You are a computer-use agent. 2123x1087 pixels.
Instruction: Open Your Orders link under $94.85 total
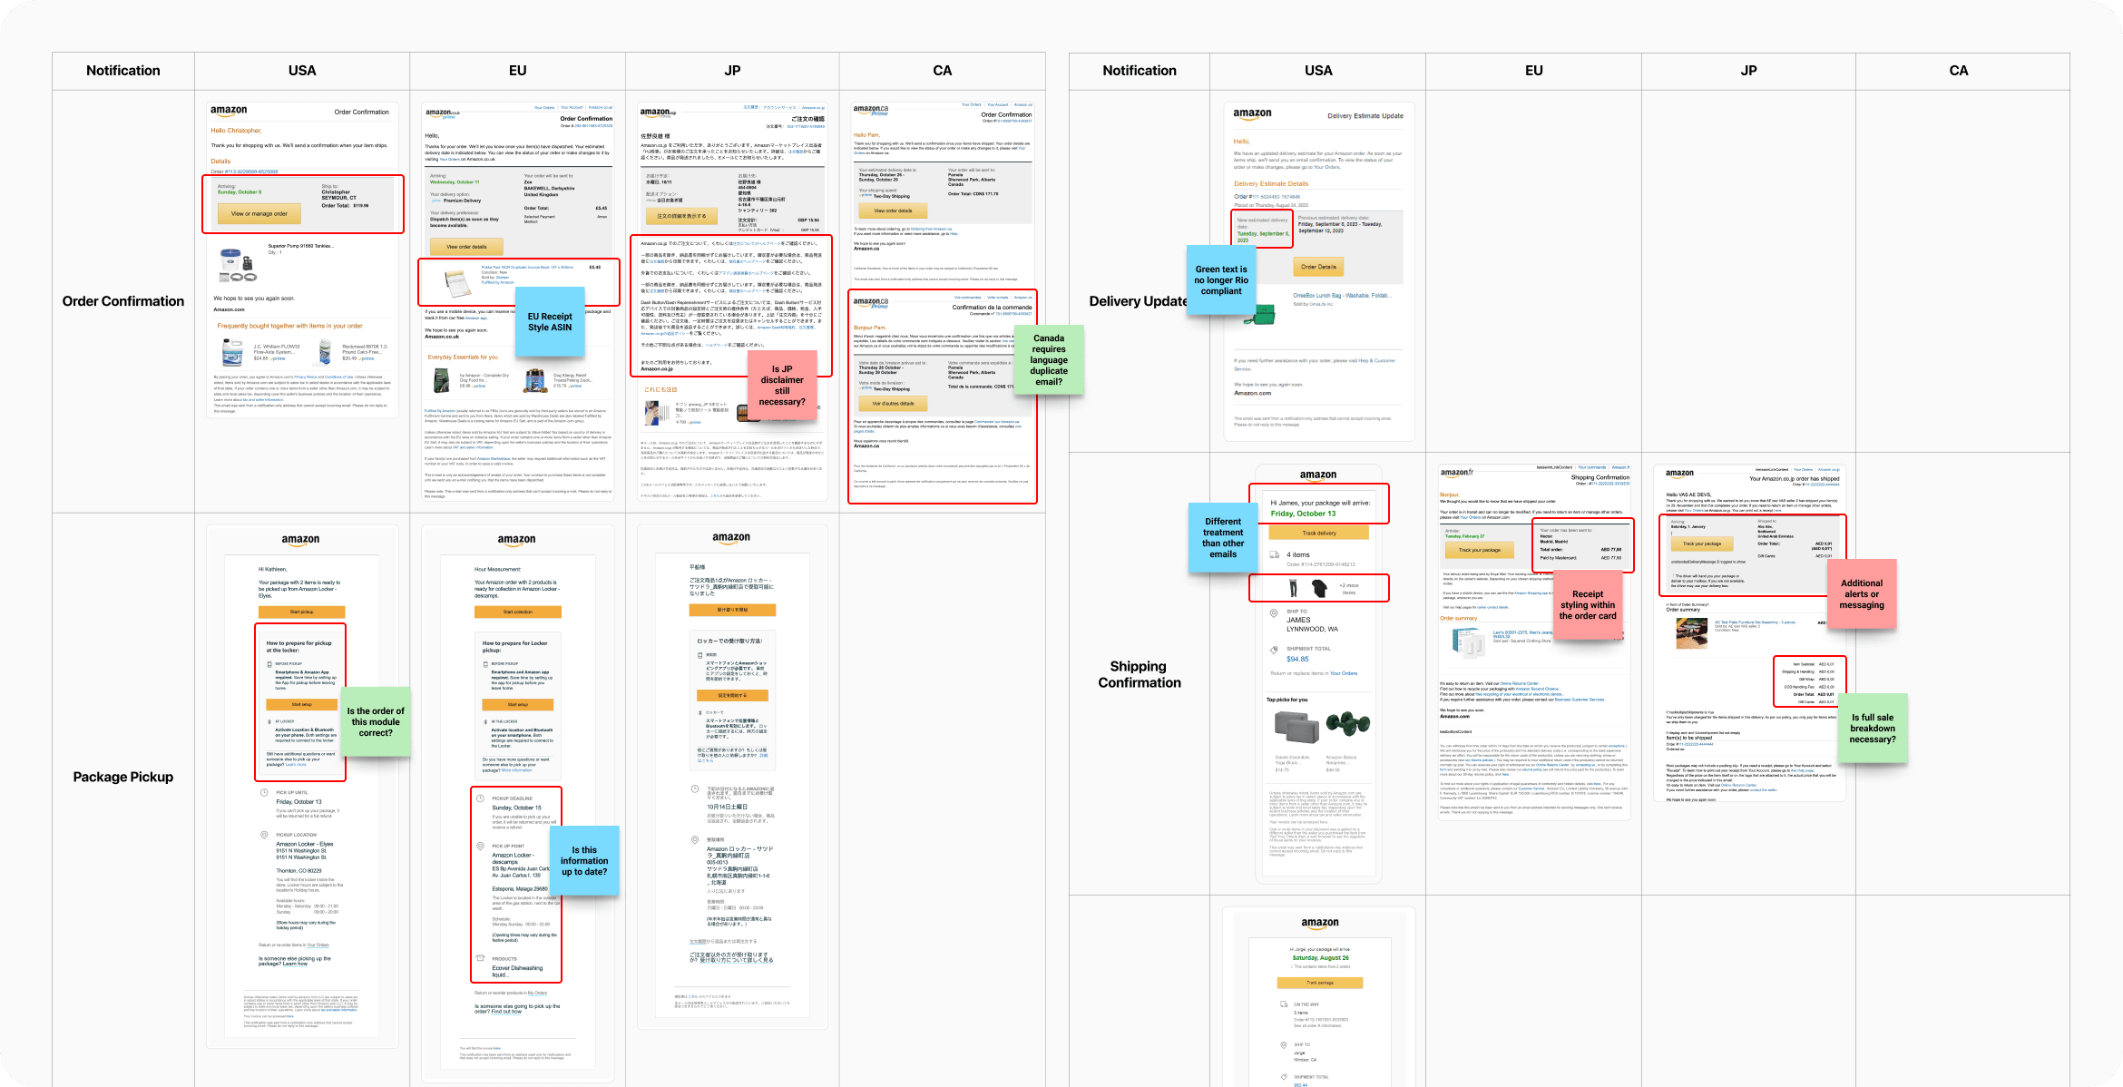tap(1344, 673)
